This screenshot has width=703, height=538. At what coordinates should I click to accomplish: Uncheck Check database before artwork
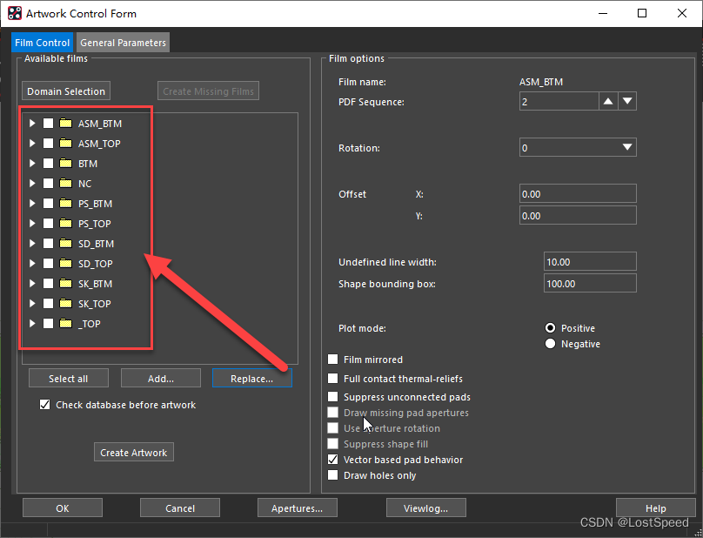pyautogui.click(x=45, y=405)
